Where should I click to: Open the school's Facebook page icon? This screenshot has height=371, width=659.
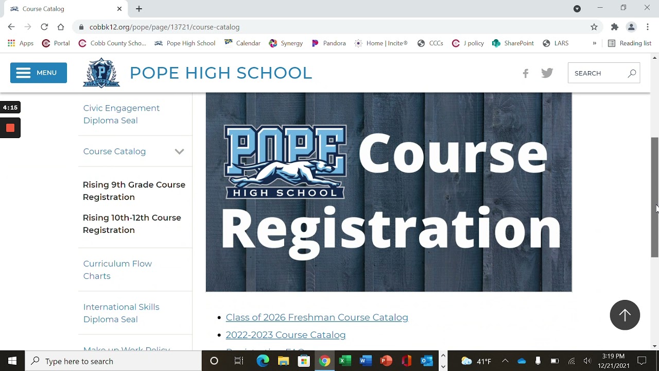pyautogui.click(x=525, y=73)
